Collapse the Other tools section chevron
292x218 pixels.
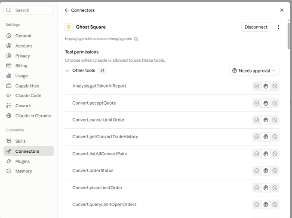(67, 71)
